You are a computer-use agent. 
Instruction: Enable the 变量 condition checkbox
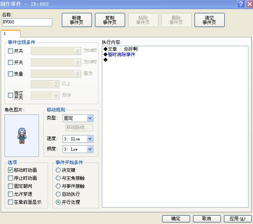point(10,74)
